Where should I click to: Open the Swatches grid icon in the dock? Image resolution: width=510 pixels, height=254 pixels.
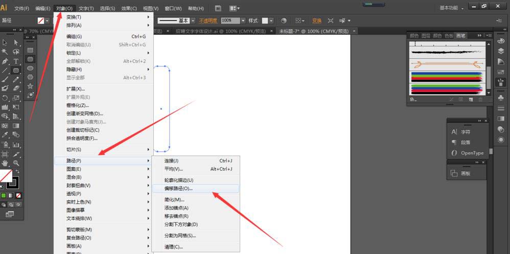[x=501, y=72]
